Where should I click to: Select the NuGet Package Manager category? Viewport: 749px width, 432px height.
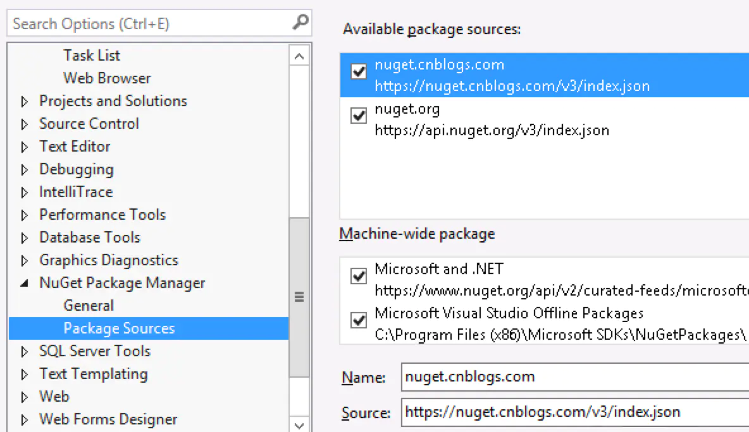pos(122,283)
